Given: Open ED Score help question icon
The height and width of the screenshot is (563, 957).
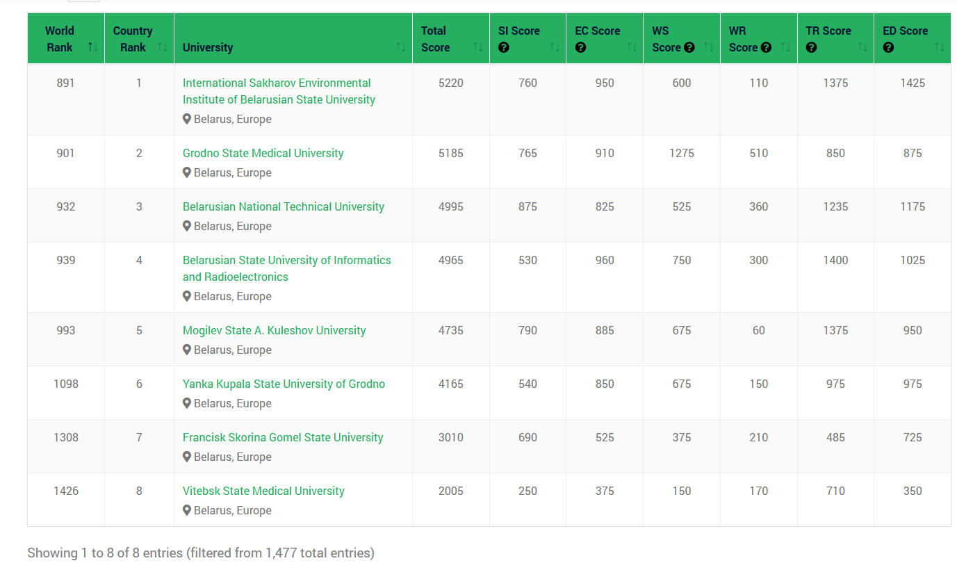Looking at the screenshot, I should coord(888,48).
